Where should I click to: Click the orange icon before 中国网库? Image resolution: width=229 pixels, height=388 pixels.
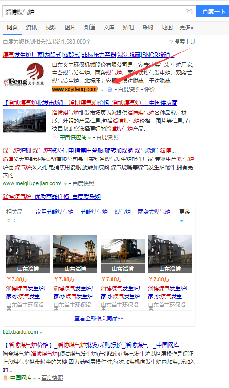pyautogui.click(x=5, y=378)
